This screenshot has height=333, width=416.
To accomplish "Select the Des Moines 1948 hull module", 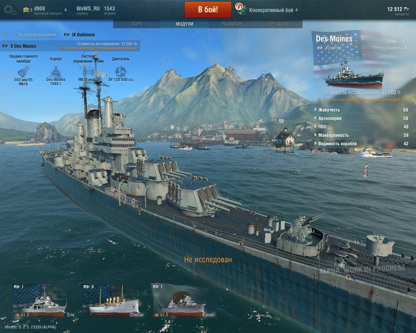I will pos(56,72).
